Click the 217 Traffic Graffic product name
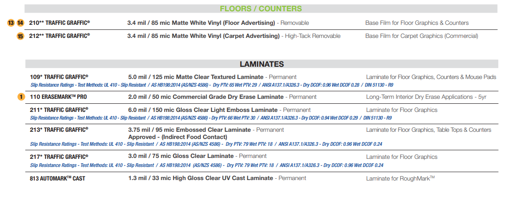 coord(59,157)
